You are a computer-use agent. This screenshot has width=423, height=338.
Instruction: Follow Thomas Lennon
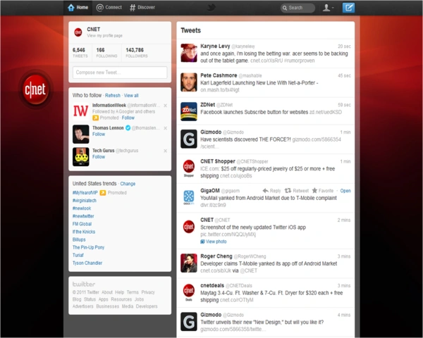(99, 134)
